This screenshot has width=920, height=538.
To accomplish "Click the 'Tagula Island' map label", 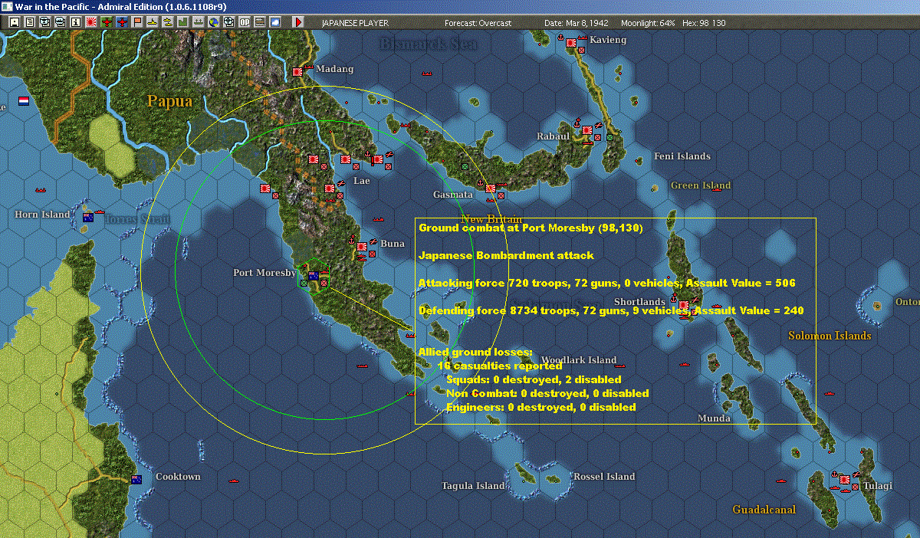I will click(473, 486).
